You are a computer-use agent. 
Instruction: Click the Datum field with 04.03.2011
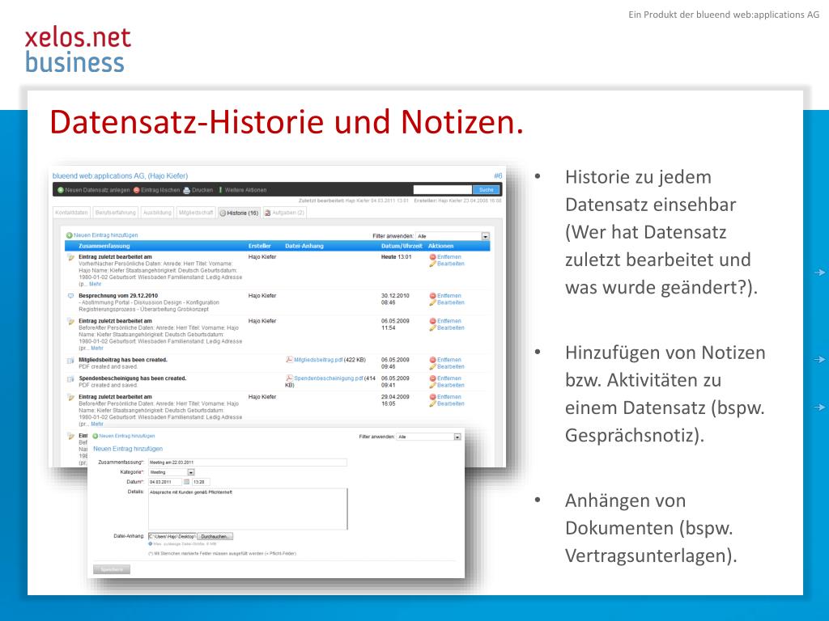[x=165, y=482]
